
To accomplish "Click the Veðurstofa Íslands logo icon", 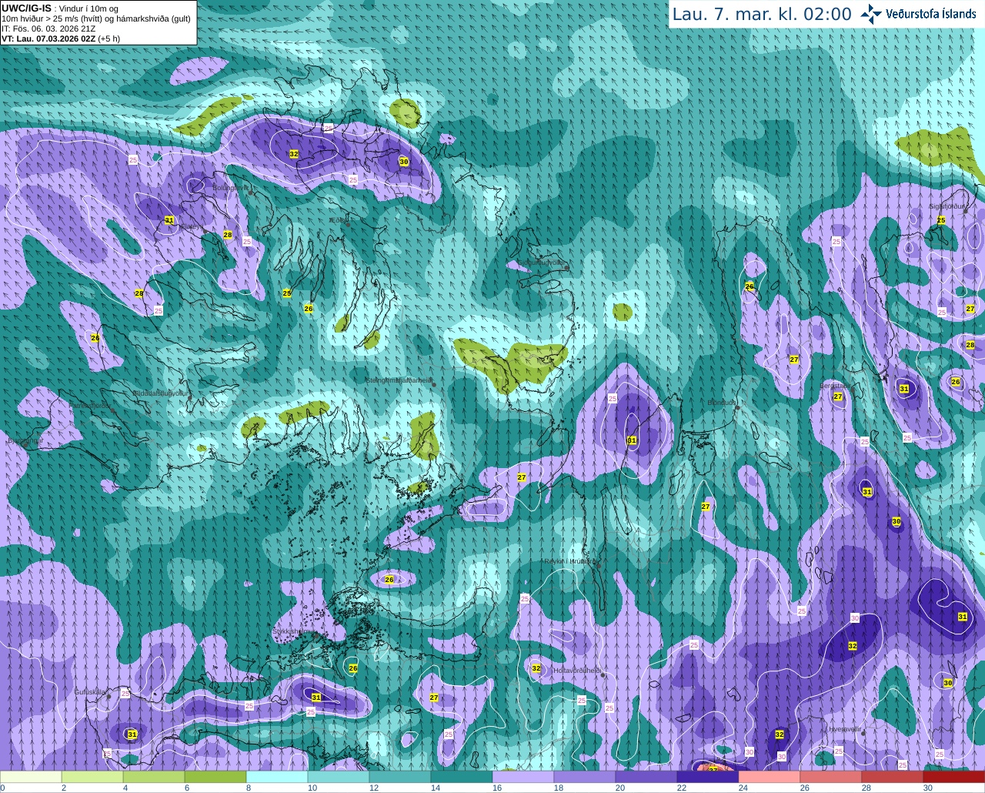I will pyautogui.click(x=871, y=14).
